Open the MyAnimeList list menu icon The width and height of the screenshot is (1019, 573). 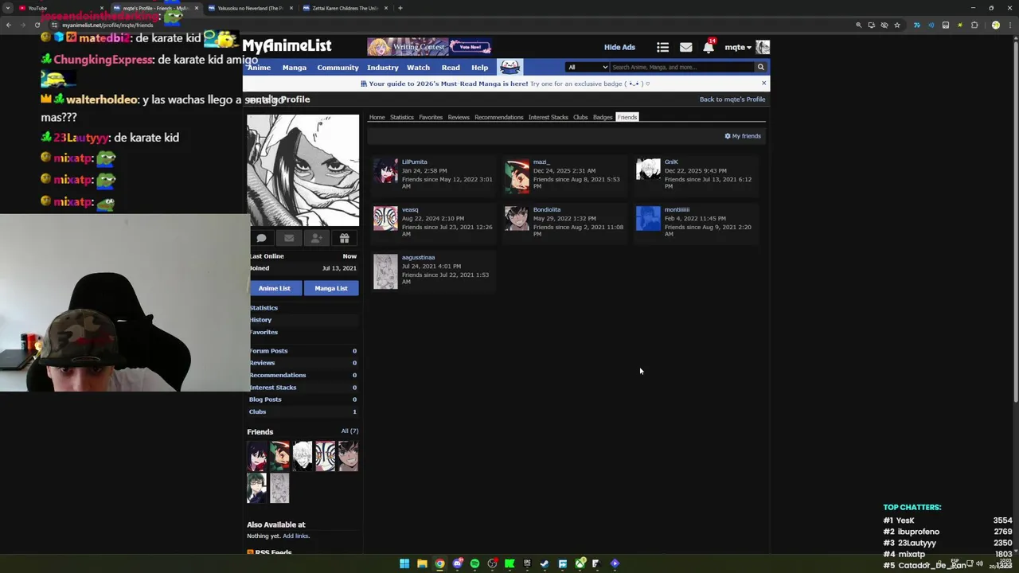pyautogui.click(x=662, y=47)
